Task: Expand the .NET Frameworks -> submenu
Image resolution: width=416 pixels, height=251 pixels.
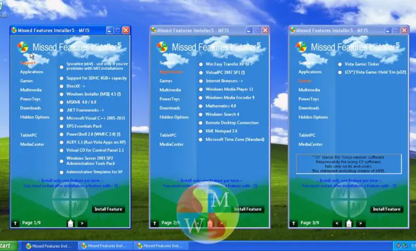Action: pyautogui.click(x=85, y=110)
